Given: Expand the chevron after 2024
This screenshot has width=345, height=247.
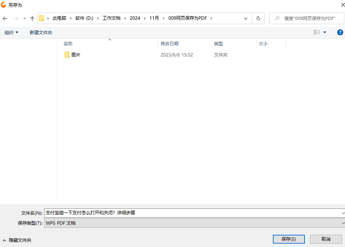Looking at the screenshot, I should [145, 18].
